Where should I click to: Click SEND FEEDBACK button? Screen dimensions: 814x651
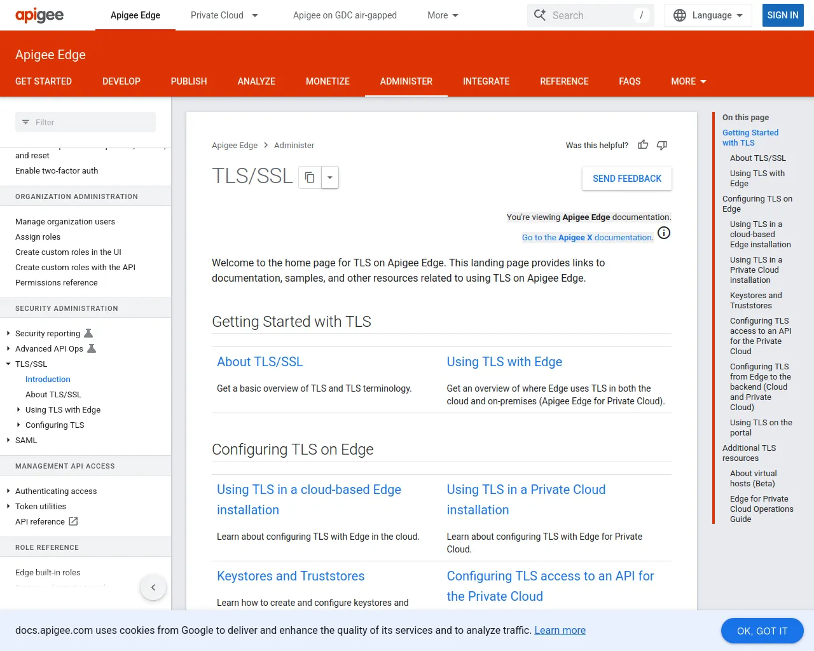tap(627, 179)
